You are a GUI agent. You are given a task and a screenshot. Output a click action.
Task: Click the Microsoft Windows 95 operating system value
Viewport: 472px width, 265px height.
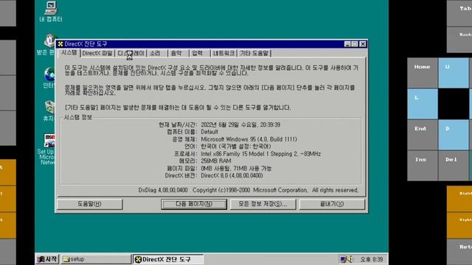(249, 139)
